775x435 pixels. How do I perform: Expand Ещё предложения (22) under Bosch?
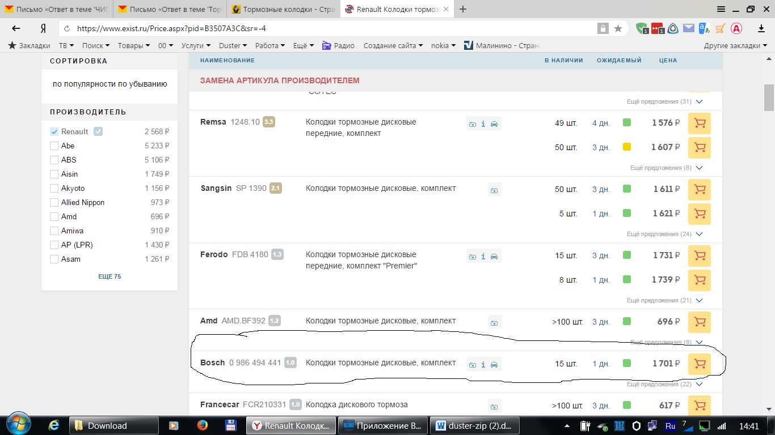[664, 384]
